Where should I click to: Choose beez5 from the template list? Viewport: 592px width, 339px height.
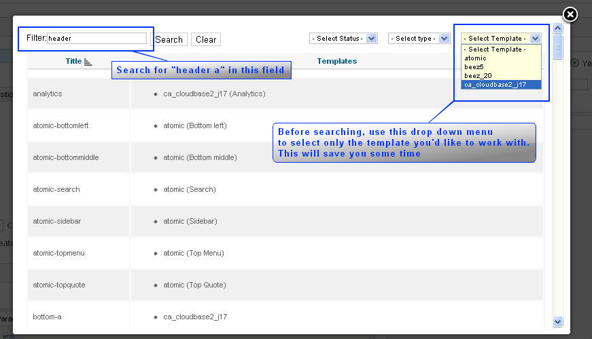[474, 67]
